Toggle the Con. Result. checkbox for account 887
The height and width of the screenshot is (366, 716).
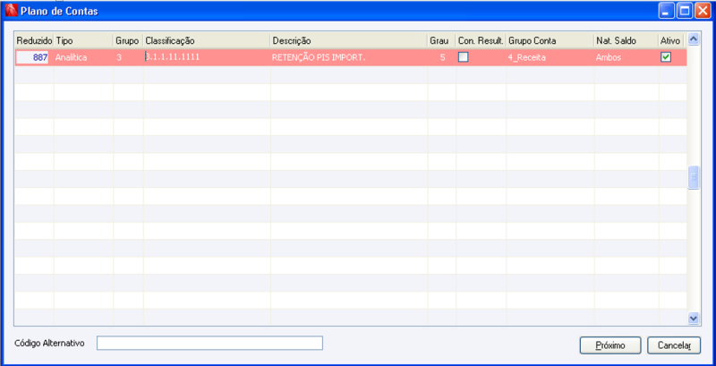coord(463,57)
